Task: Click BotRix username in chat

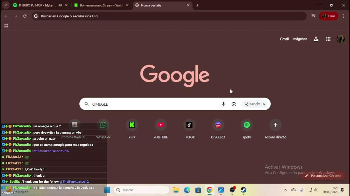Action: (x=14, y=182)
